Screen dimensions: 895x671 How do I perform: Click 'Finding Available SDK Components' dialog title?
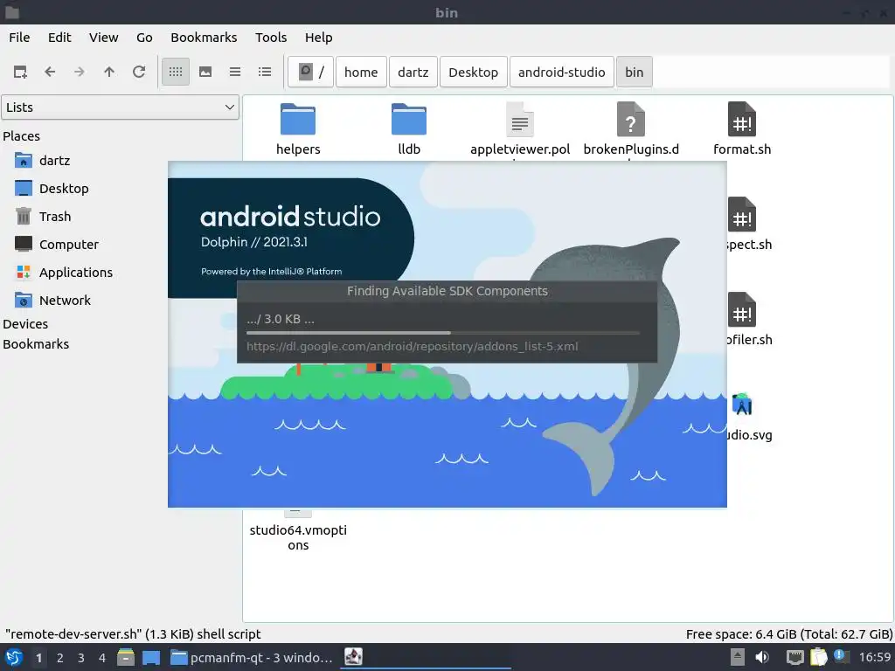click(x=447, y=291)
